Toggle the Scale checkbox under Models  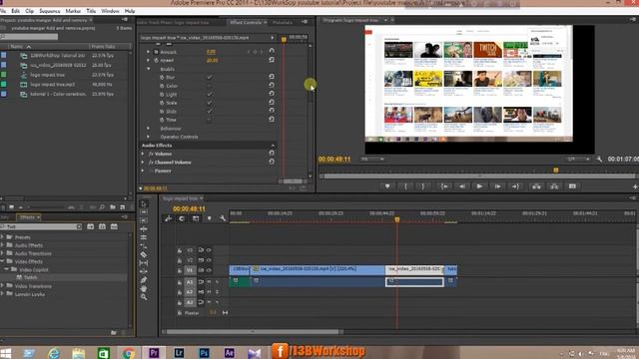pyautogui.click(x=209, y=103)
